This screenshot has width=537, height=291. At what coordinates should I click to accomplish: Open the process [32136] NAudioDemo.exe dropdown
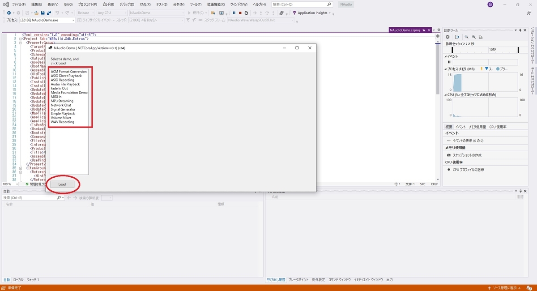[x=47, y=20]
